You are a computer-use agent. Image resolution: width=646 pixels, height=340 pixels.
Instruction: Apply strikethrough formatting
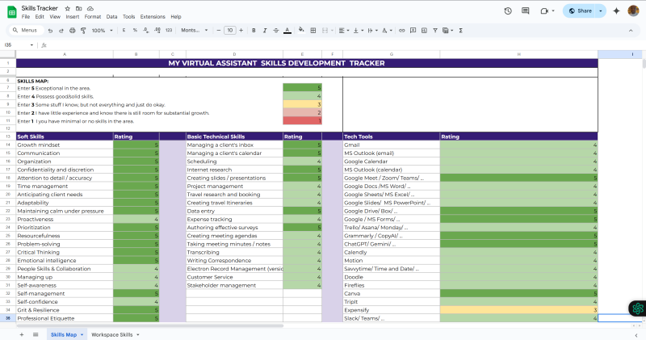[276, 31]
